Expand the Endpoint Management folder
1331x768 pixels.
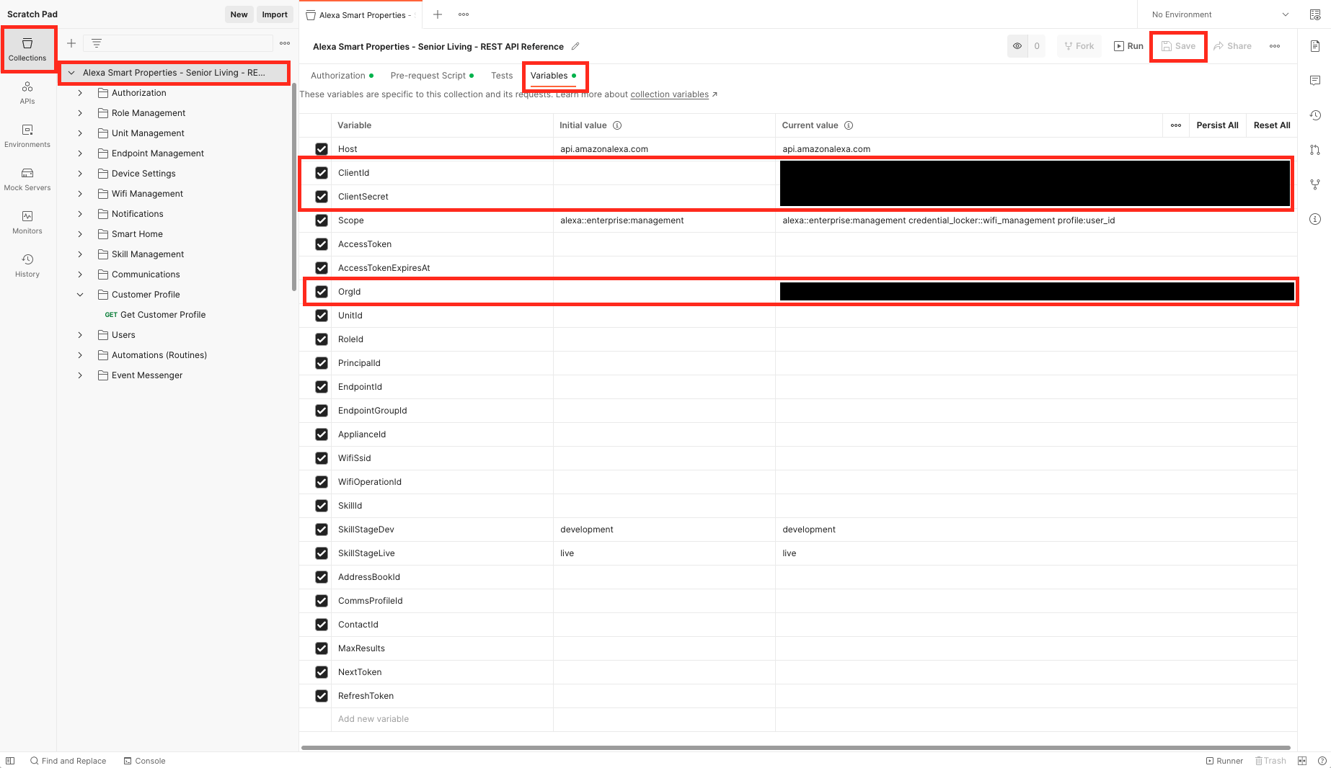[80, 153]
